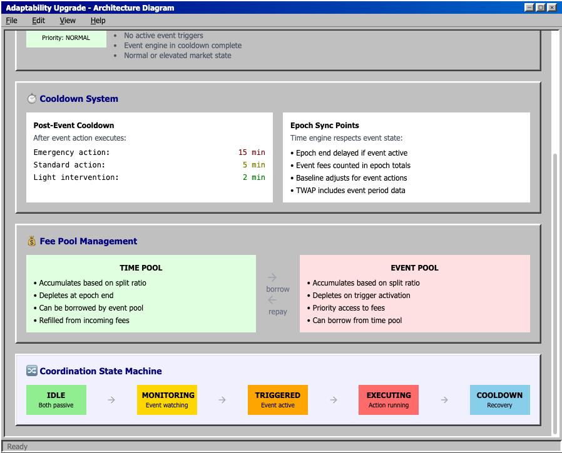This screenshot has width=562, height=453.
Task: Click the Coordination State Machine heading
Action: pos(101,371)
